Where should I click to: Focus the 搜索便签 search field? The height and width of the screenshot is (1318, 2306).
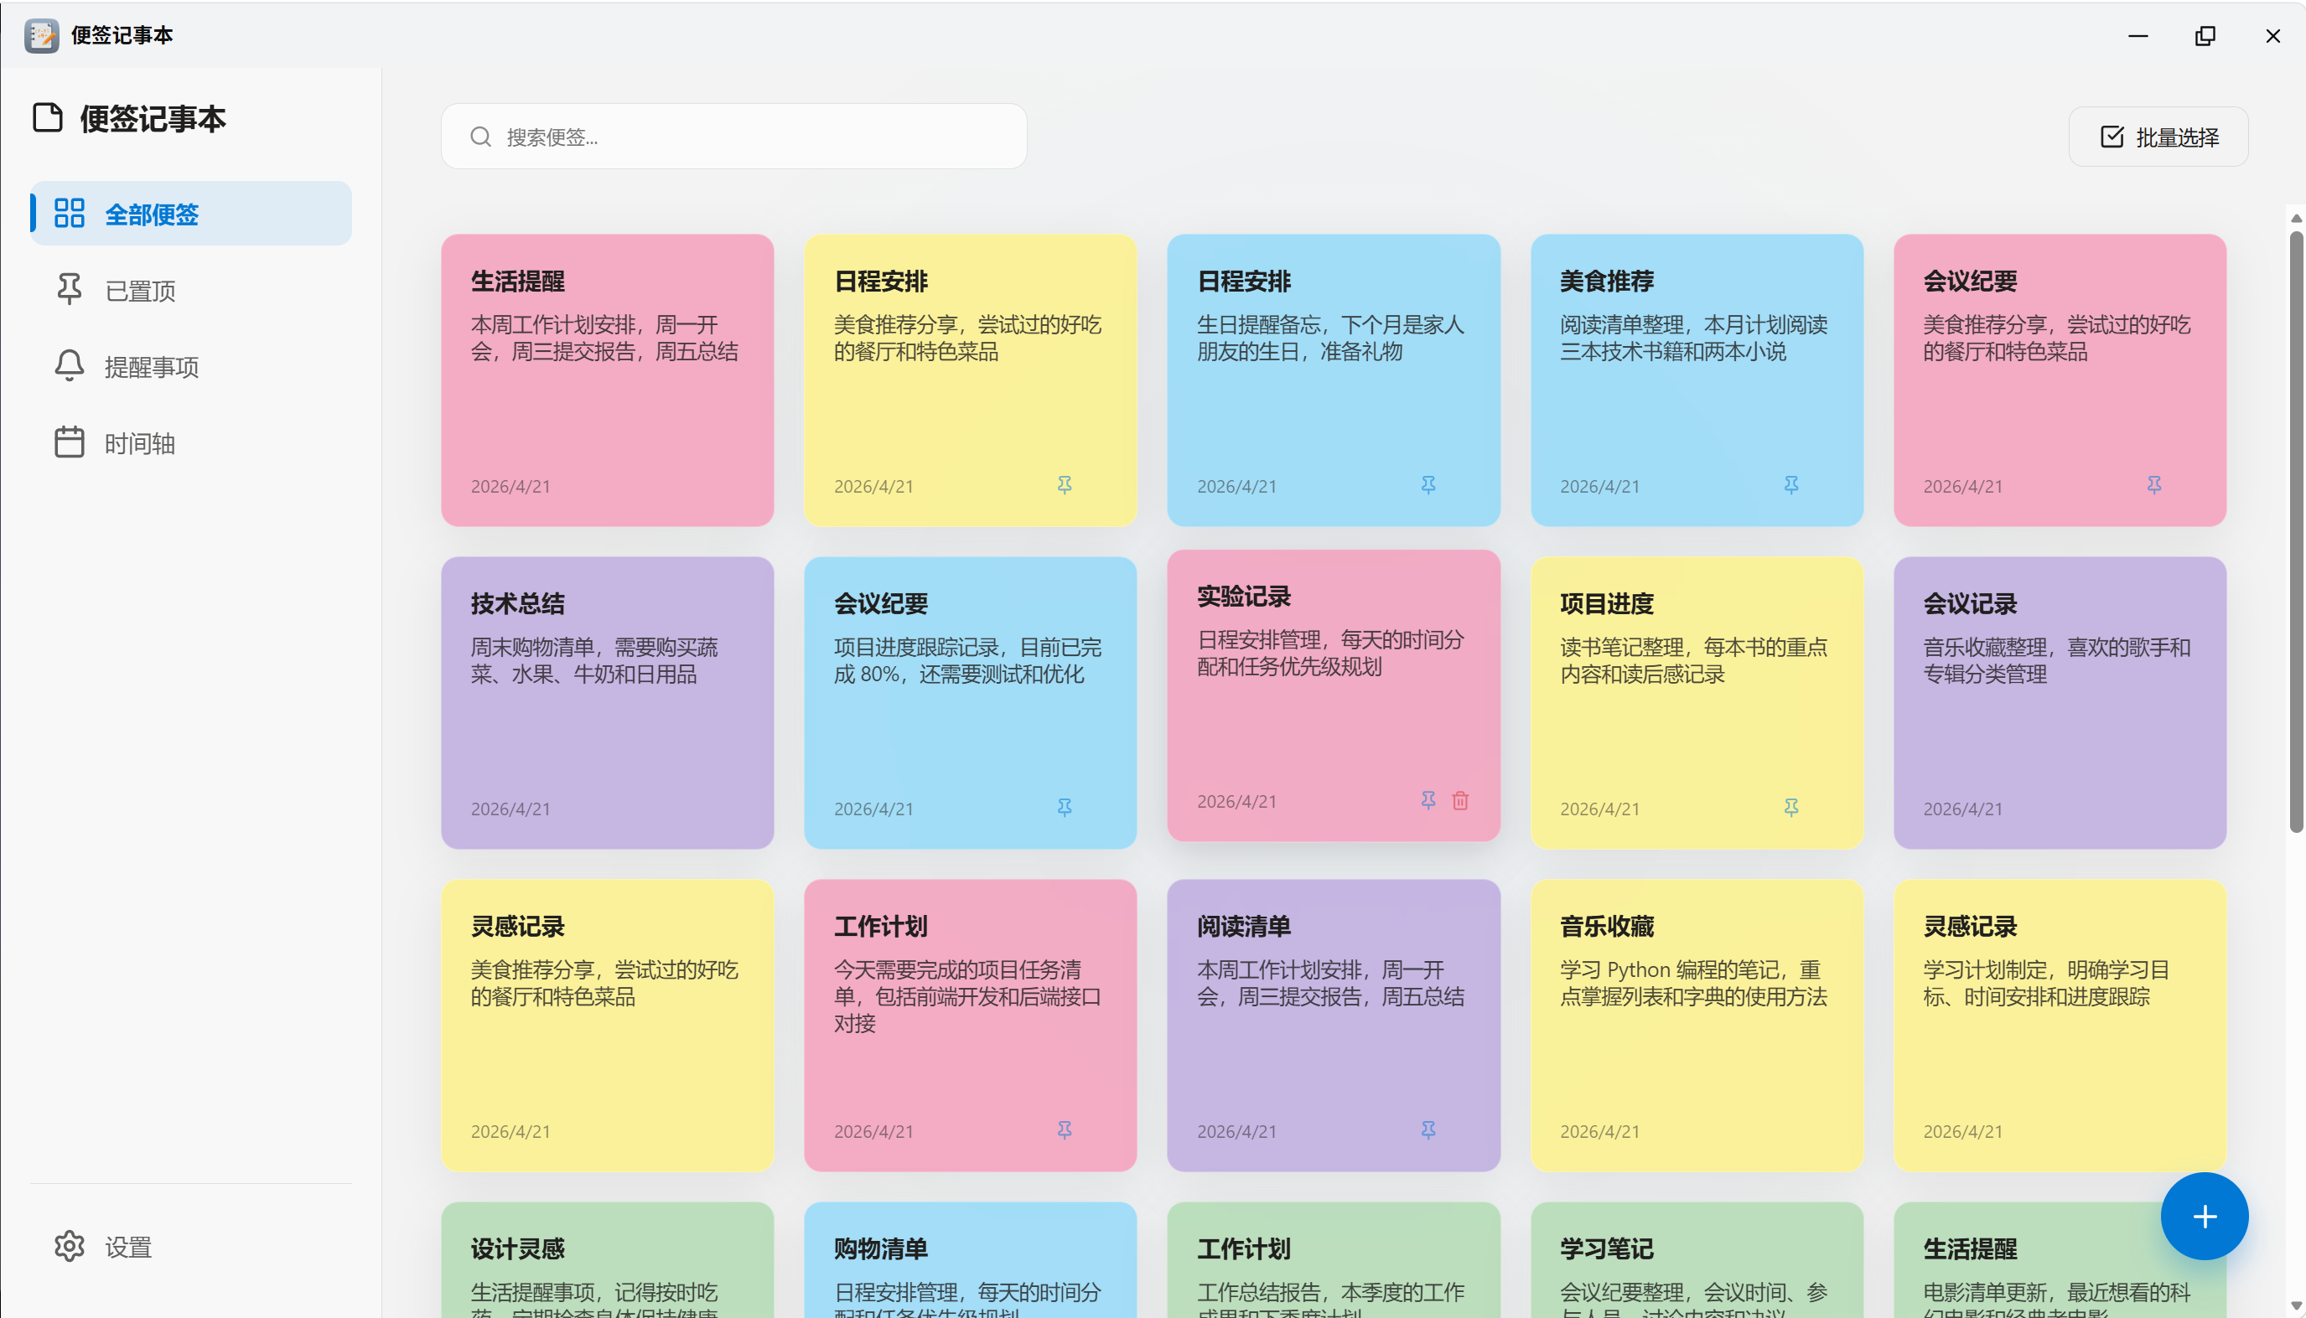point(733,137)
